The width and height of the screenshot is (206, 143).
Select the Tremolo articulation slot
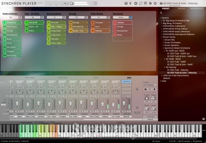click(x=56, y=39)
